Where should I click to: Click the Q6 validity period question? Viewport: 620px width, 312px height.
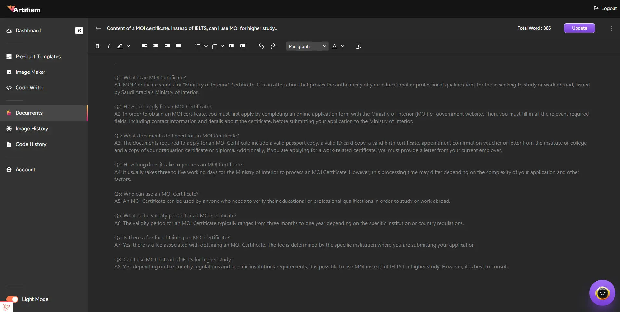click(175, 216)
